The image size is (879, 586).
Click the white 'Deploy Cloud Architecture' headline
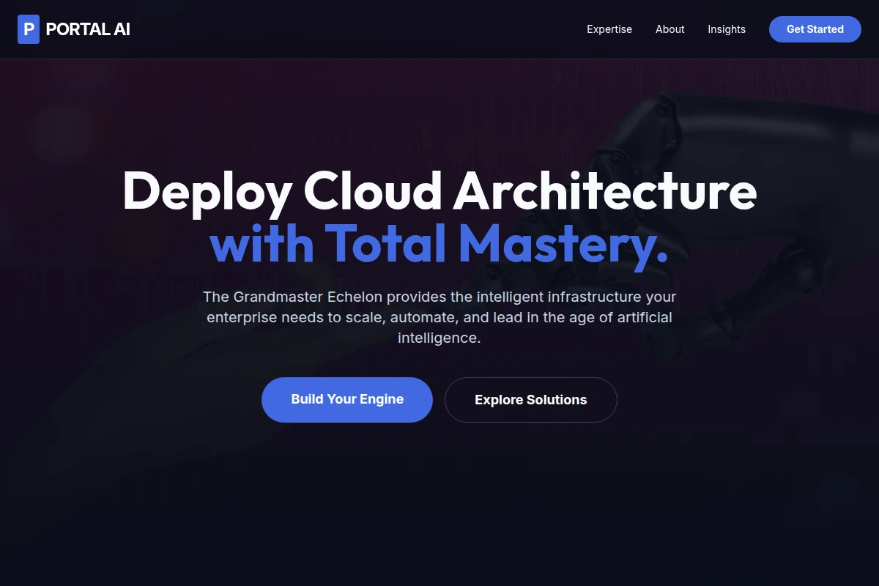(439, 191)
